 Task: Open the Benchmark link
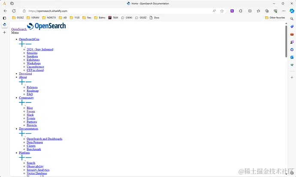[34, 149]
